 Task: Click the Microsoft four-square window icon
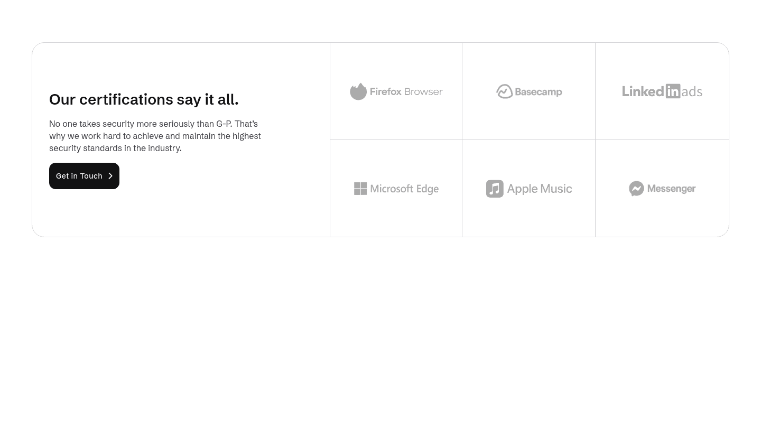(360, 189)
